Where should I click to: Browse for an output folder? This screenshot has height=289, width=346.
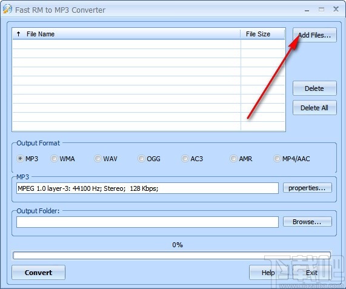[x=307, y=222]
